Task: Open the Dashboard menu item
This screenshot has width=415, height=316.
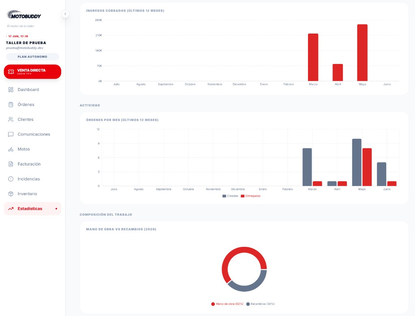Action: coord(32,90)
